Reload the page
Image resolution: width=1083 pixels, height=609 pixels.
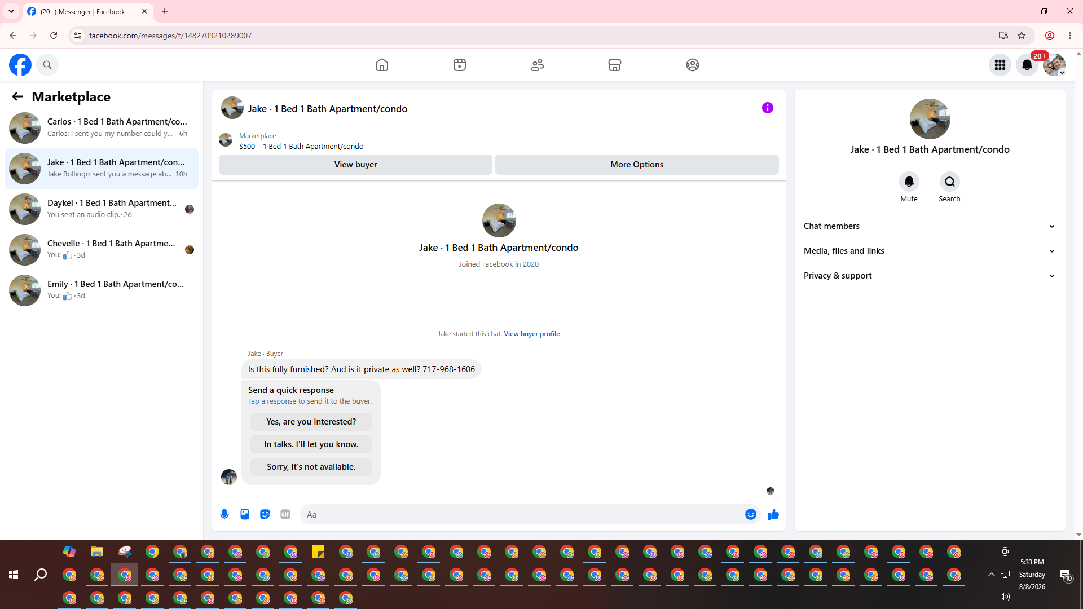tap(54, 36)
